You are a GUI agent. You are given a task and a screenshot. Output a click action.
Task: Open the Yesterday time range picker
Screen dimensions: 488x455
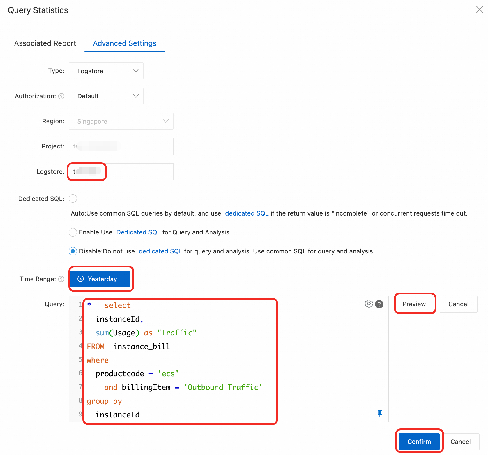click(100, 279)
